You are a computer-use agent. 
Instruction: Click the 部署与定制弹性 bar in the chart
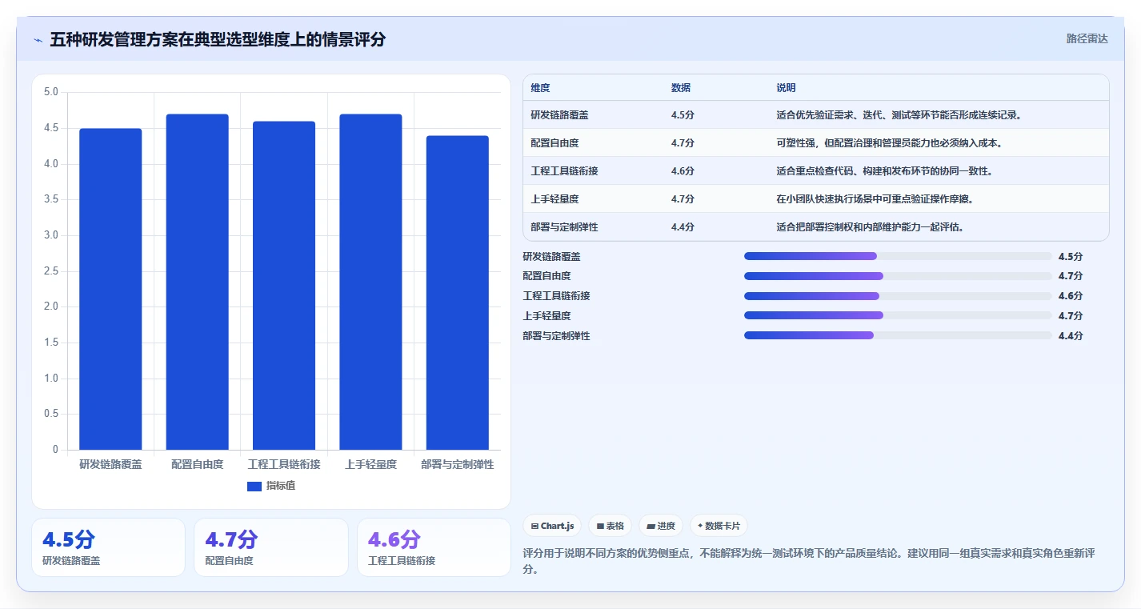pos(457,293)
